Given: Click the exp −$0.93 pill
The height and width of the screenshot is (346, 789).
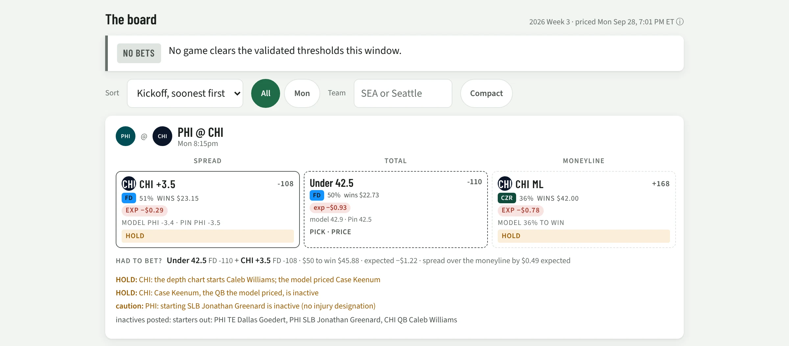Looking at the screenshot, I should coord(330,208).
